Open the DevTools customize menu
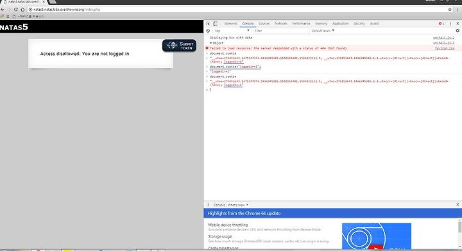Viewport: 462px width, 251px height. [x=450, y=24]
